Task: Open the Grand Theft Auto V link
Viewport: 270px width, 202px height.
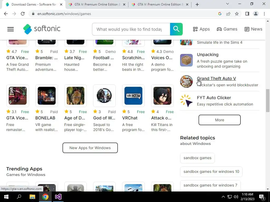Action: tap(216, 78)
